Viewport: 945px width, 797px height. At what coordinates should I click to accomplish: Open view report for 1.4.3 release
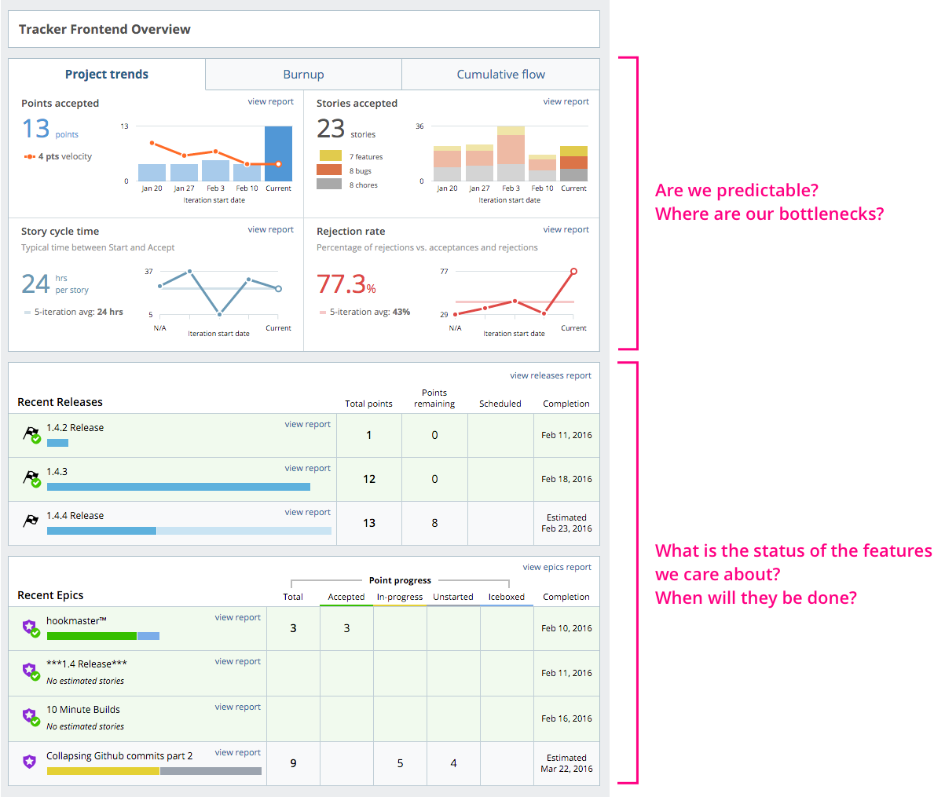click(x=307, y=468)
